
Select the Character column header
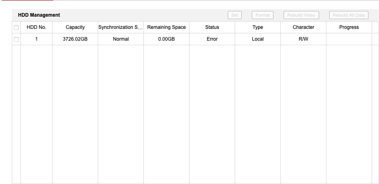pos(303,27)
